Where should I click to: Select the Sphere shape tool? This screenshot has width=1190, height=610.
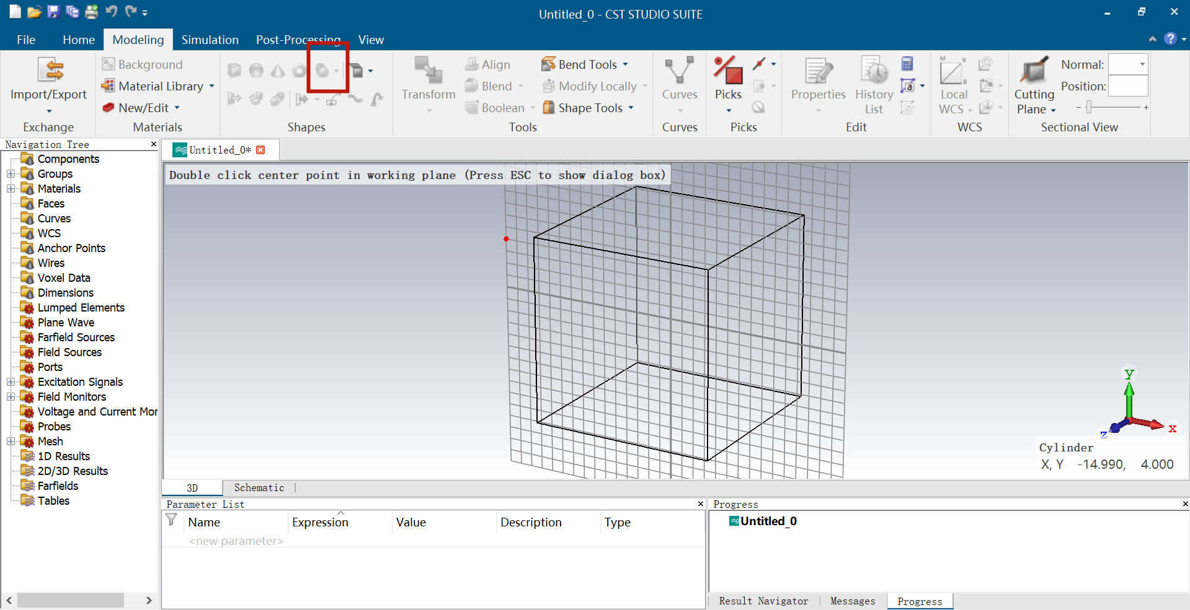[256, 70]
